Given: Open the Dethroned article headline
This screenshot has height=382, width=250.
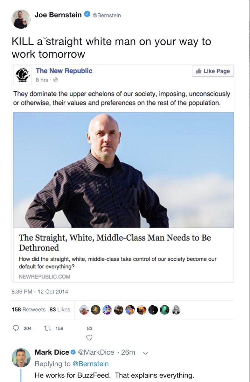Looking at the screenshot, I should pyautogui.click(x=115, y=243).
